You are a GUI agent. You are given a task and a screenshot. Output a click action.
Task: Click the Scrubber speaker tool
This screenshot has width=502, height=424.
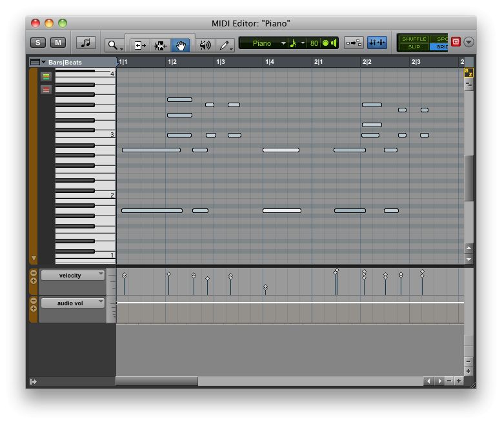pyautogui.click(x=205, y=45)
